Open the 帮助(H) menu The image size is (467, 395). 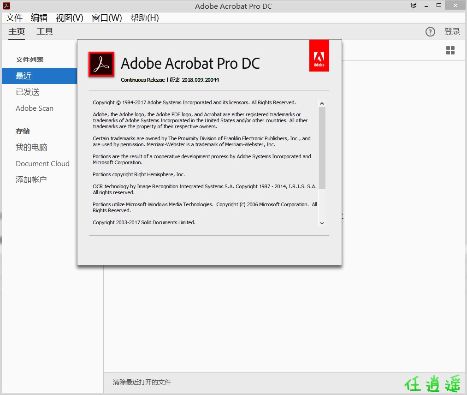(x=144, y=18)
